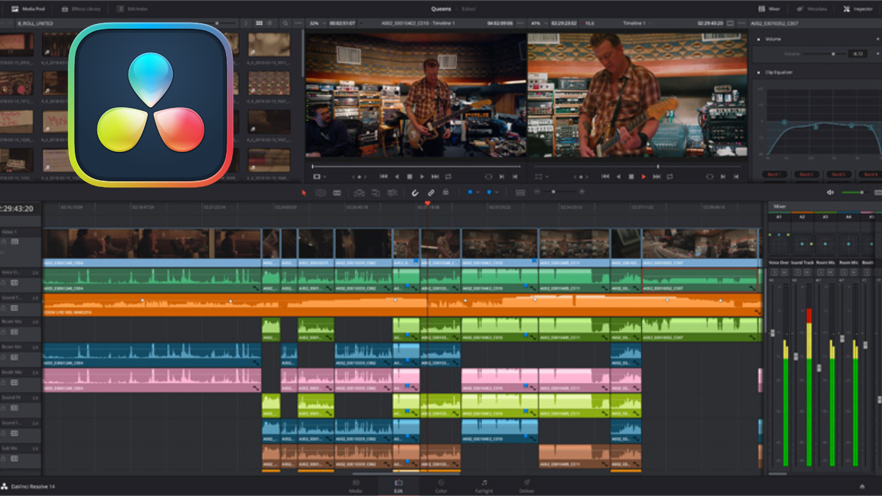Select the orange Sound Track clip
Viewport: 882px width, 496px height.
[402, 305]
